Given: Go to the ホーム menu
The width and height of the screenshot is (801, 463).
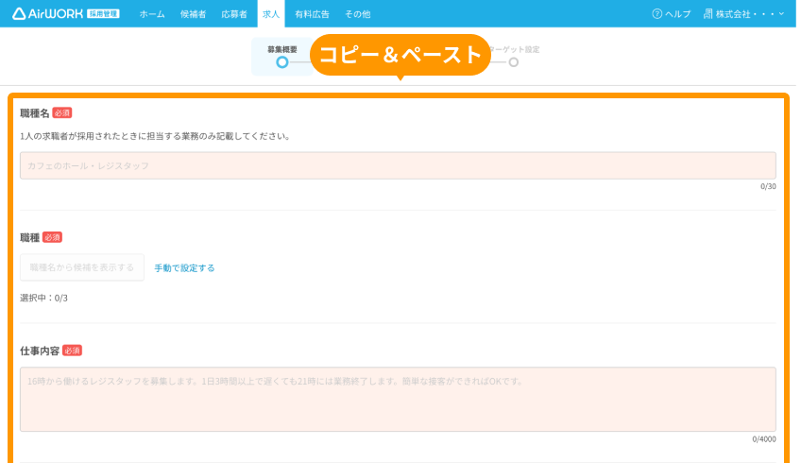Looking at the screenshot, I should pyautogui.click(x=152, y=14).
